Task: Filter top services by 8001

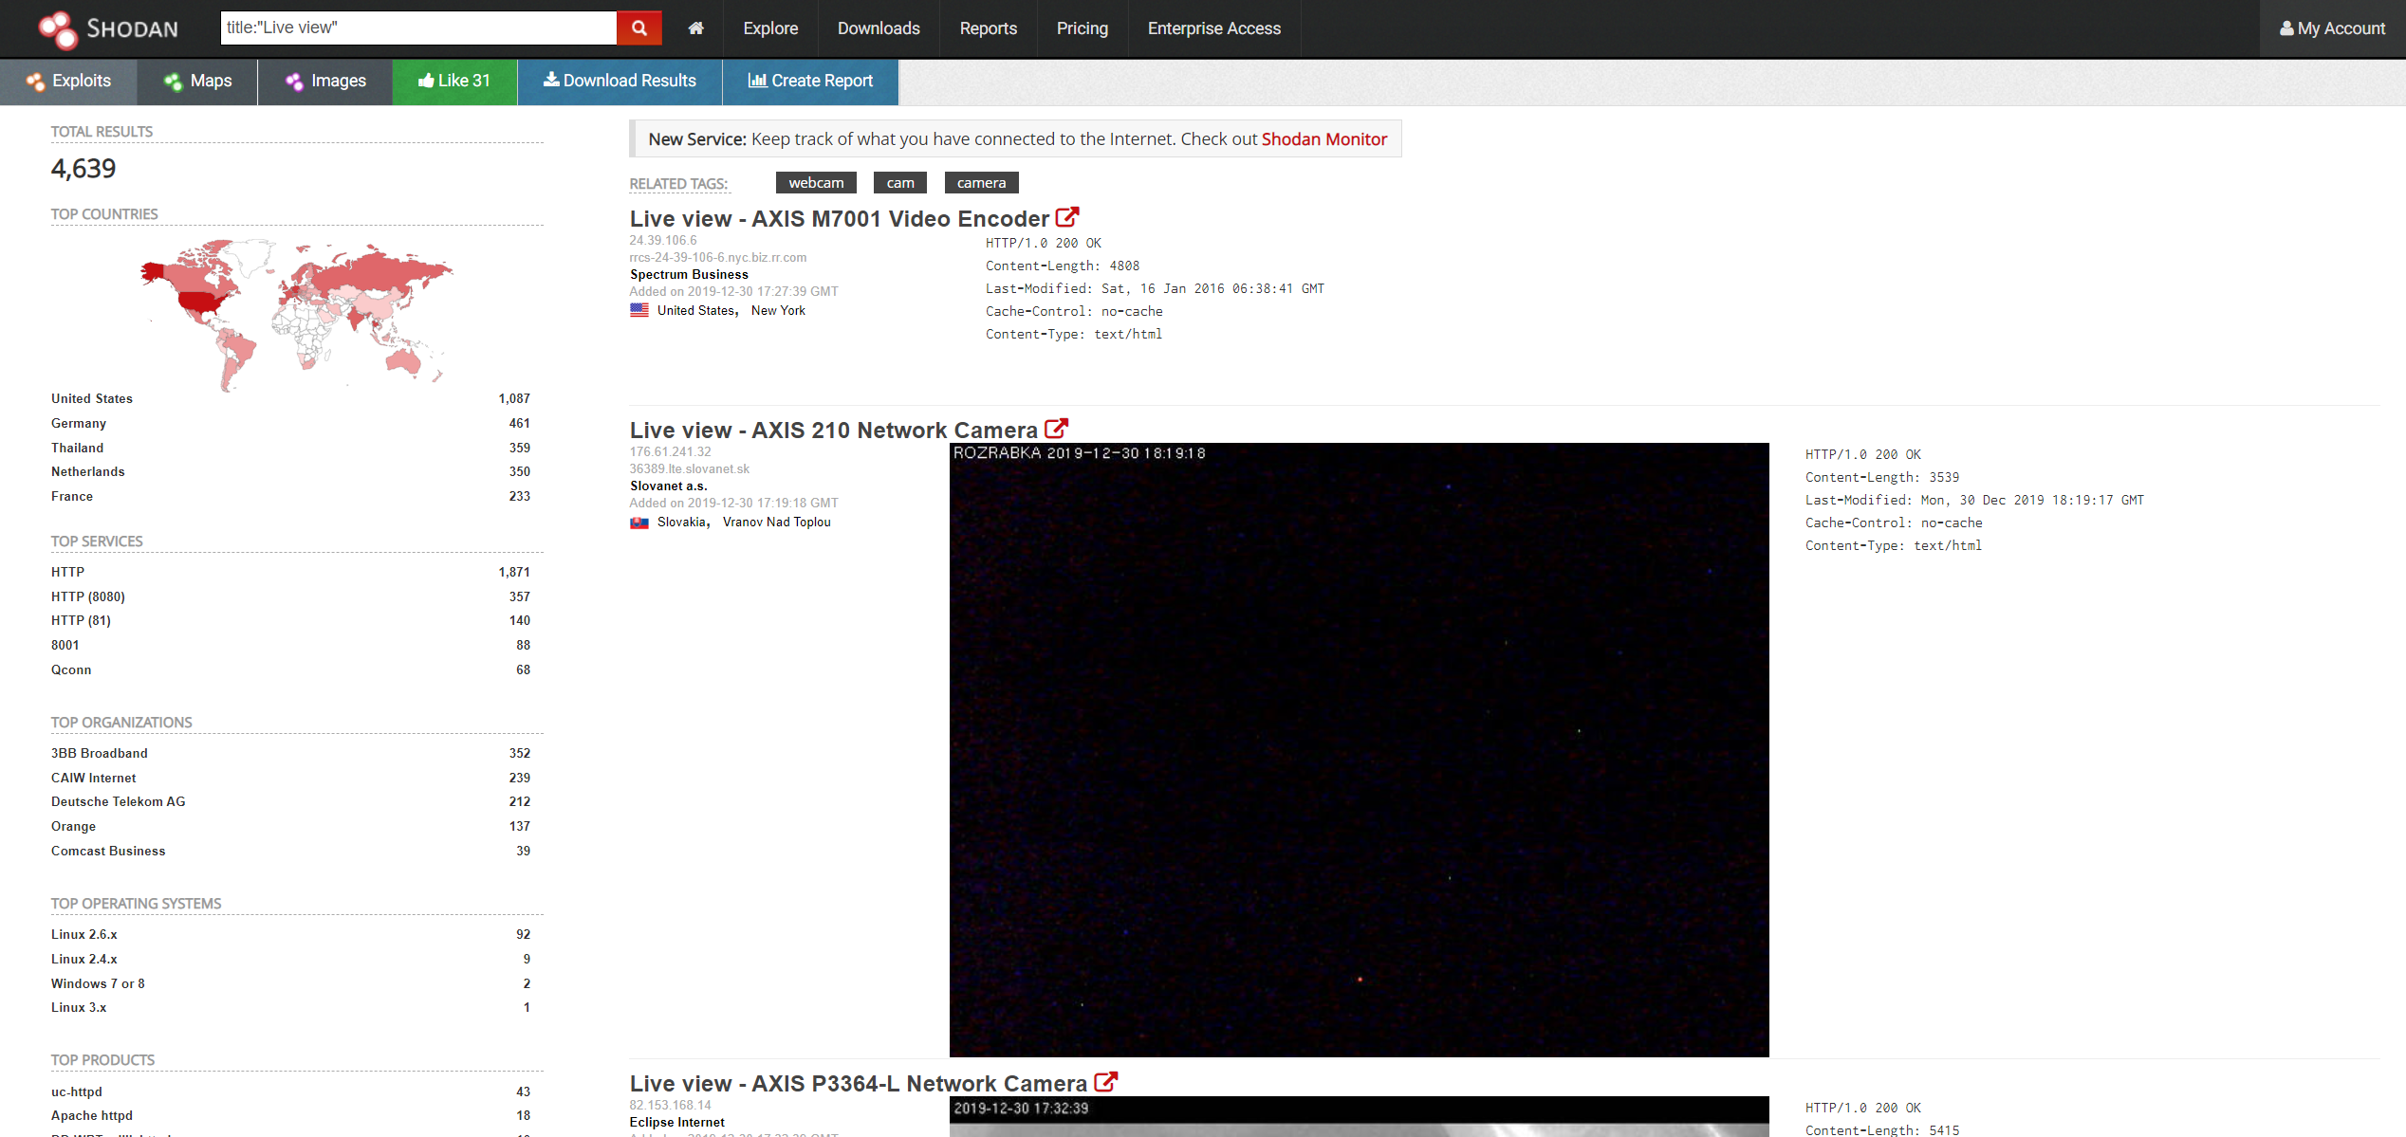Action: click(x=65, y=645)
